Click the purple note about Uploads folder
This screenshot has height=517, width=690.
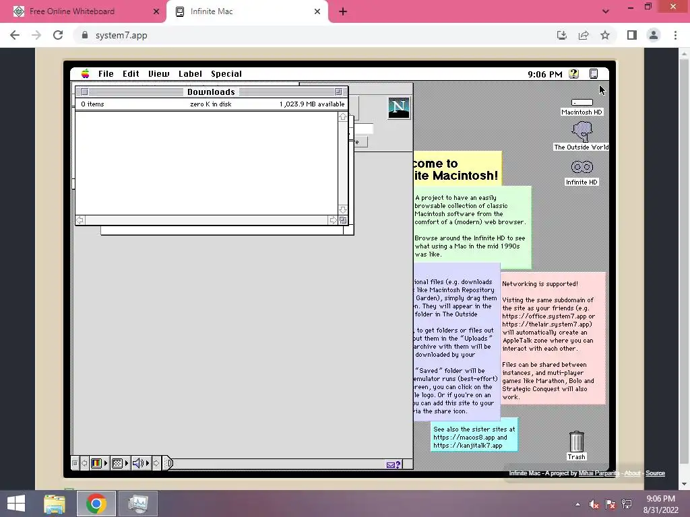456,342
